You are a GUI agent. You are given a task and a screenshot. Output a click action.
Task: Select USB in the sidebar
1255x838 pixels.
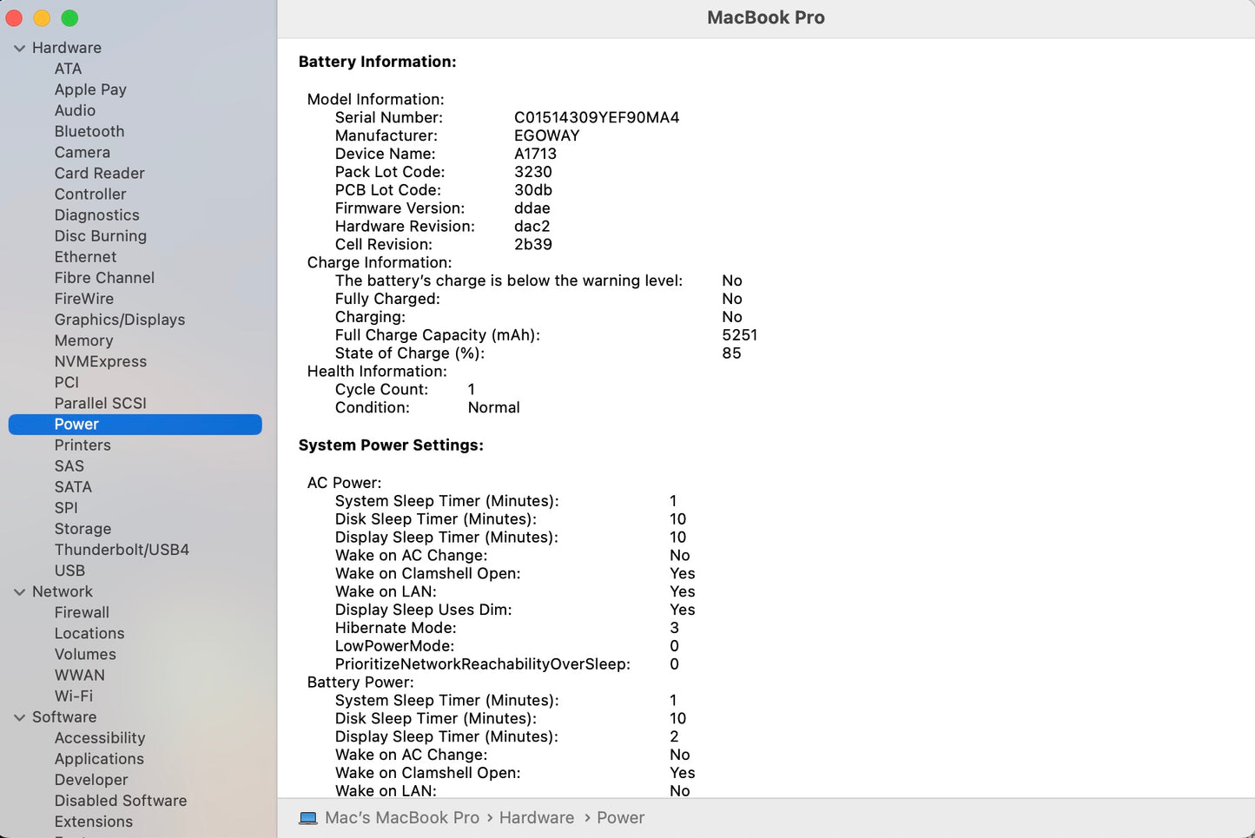point(69,571)
